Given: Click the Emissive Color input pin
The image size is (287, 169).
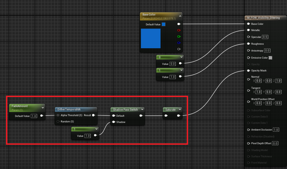Looking at the screenshot, I should (x=248, y=58).
